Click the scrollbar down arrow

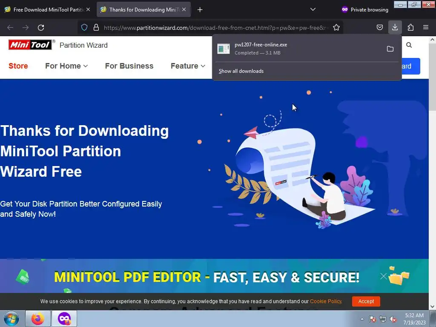[432, 307]
